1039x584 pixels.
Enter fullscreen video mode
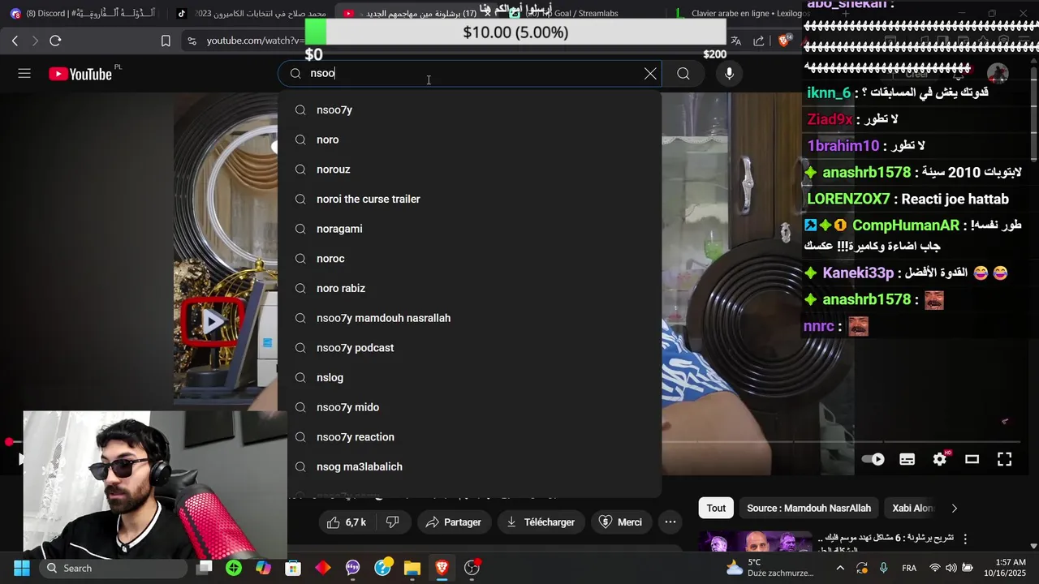tap(1004, 459)
